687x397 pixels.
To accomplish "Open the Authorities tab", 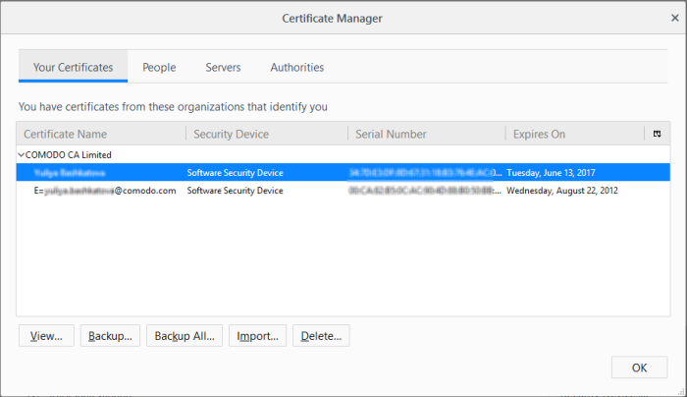I will [x=296, y=68].
